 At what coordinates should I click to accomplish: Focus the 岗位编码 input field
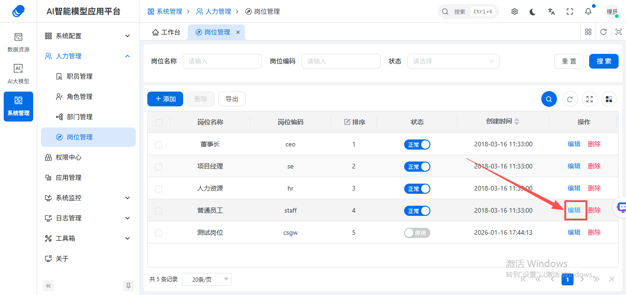(341, 61)
